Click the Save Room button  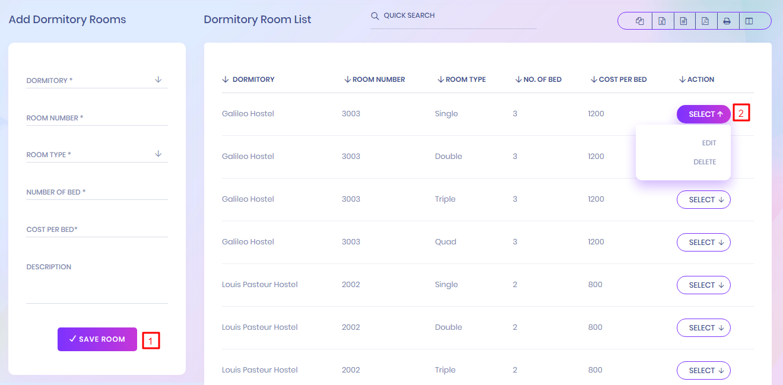(x=97, y=339)
